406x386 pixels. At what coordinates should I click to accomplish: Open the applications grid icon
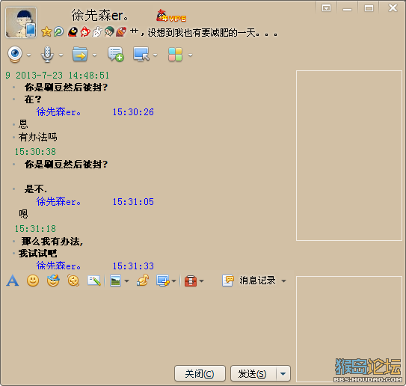(175, 55)
